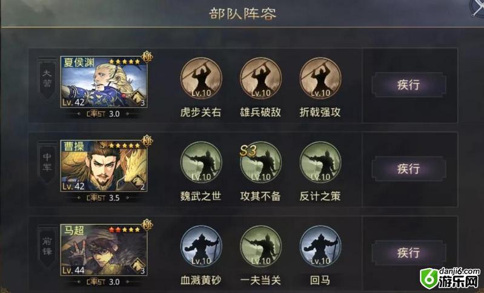Viewport: 484px width, 293px height.
Task: Select the 大营 position banner
Action: (47, 79)
